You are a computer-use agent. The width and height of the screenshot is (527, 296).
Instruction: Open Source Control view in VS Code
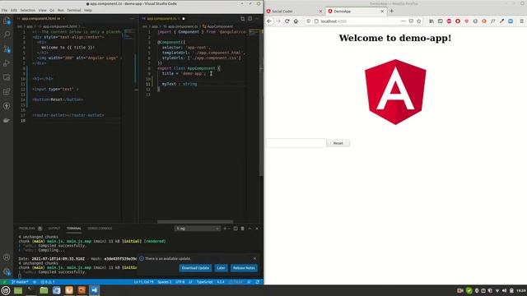7,49
